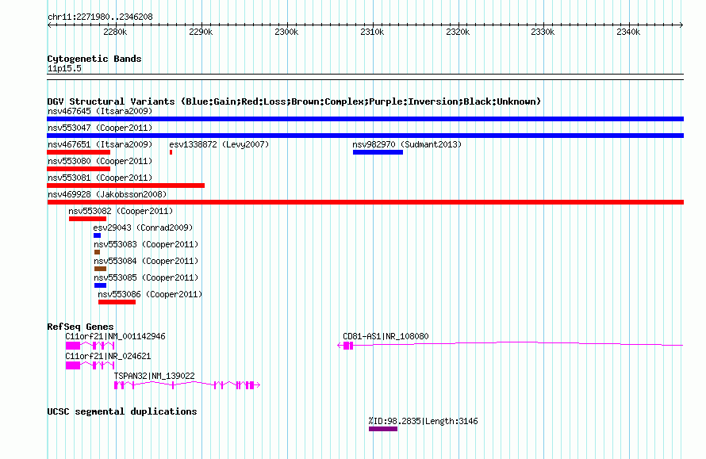Viewport: 706px width, 459px height.
Task: Open the nsv553047 (Cooper2011) label
Action: coord(100,128)
